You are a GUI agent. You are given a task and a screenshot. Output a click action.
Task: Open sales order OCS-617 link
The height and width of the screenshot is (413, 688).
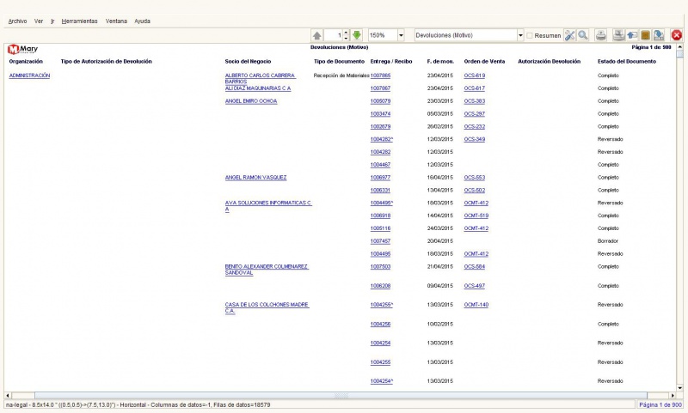click(475, 88)
